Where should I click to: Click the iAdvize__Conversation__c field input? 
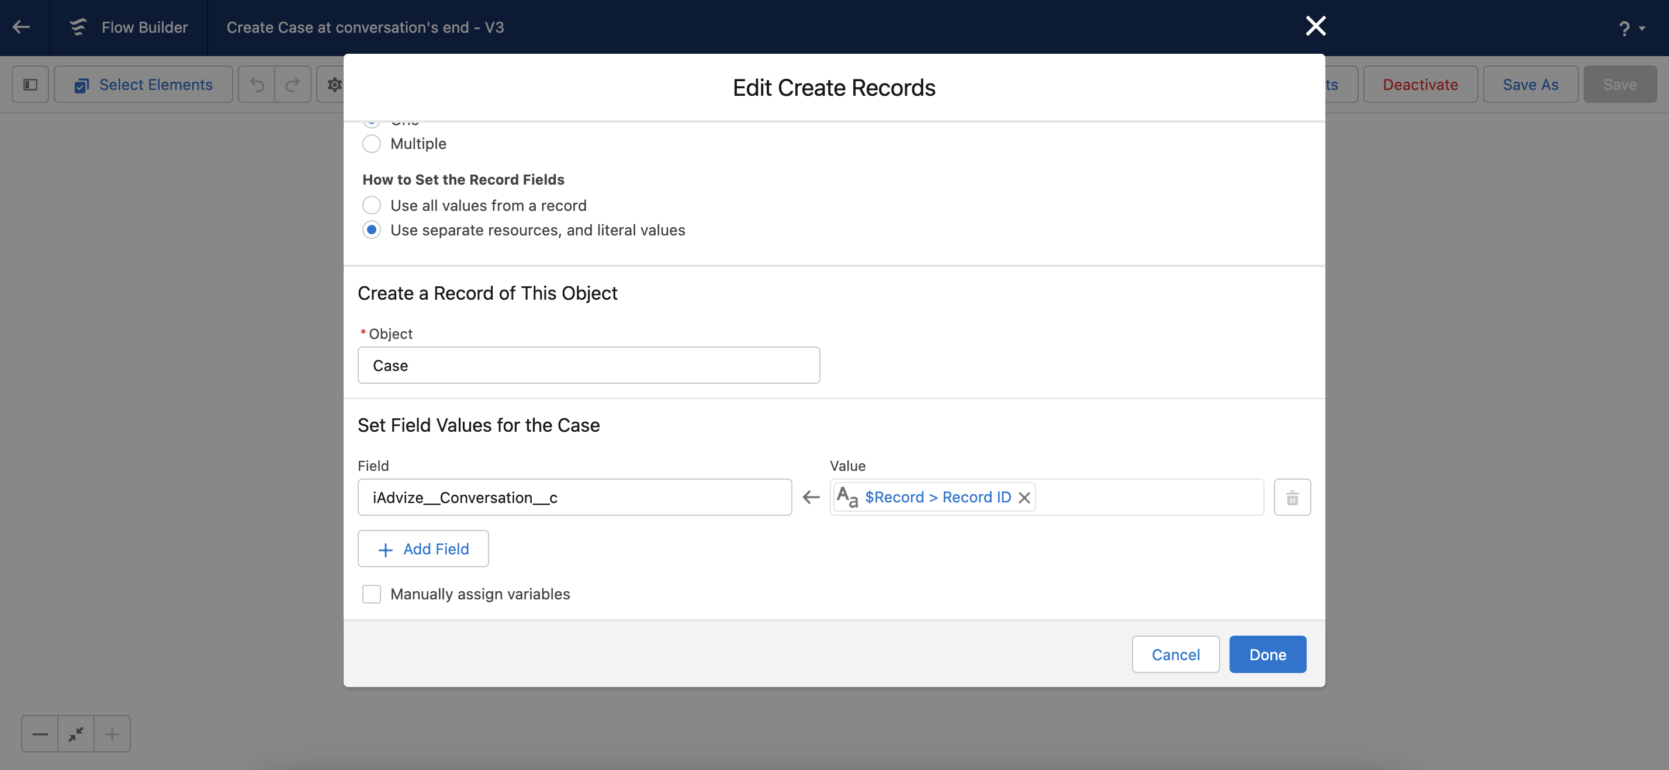tap(574, 497)
